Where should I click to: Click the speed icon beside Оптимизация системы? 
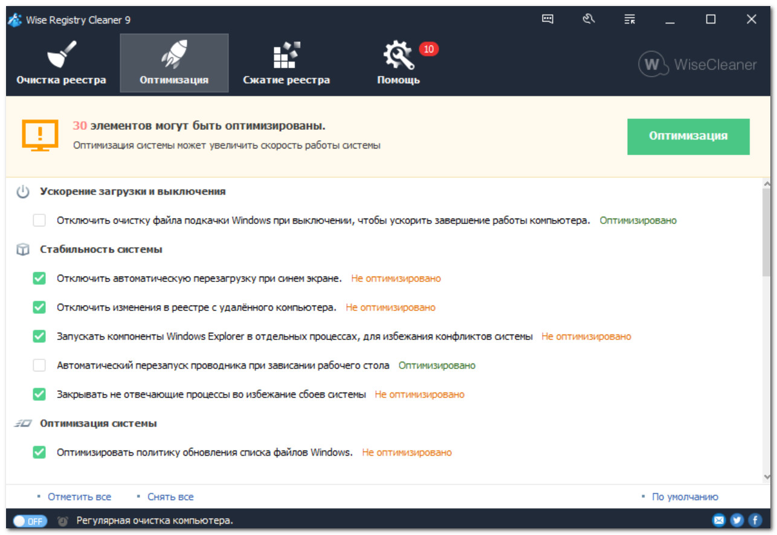coord(23,424)
